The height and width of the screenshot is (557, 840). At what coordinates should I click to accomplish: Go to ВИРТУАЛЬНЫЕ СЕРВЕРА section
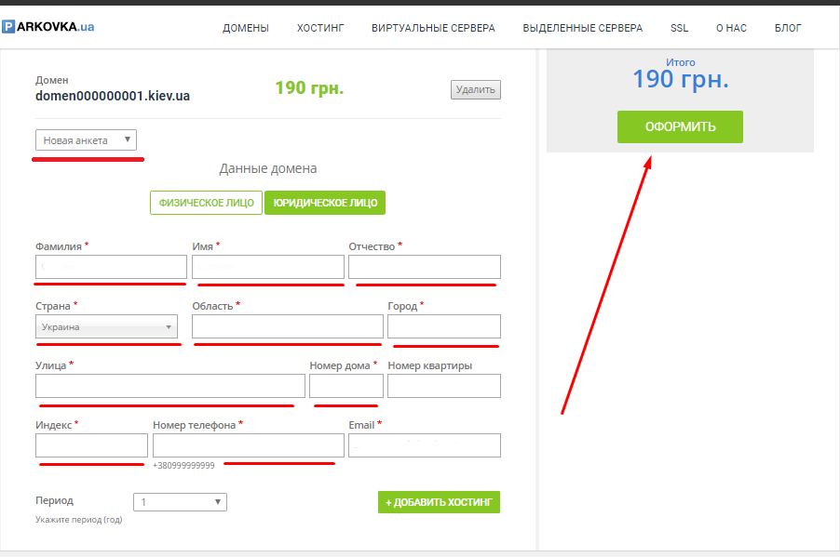(433, 28)
